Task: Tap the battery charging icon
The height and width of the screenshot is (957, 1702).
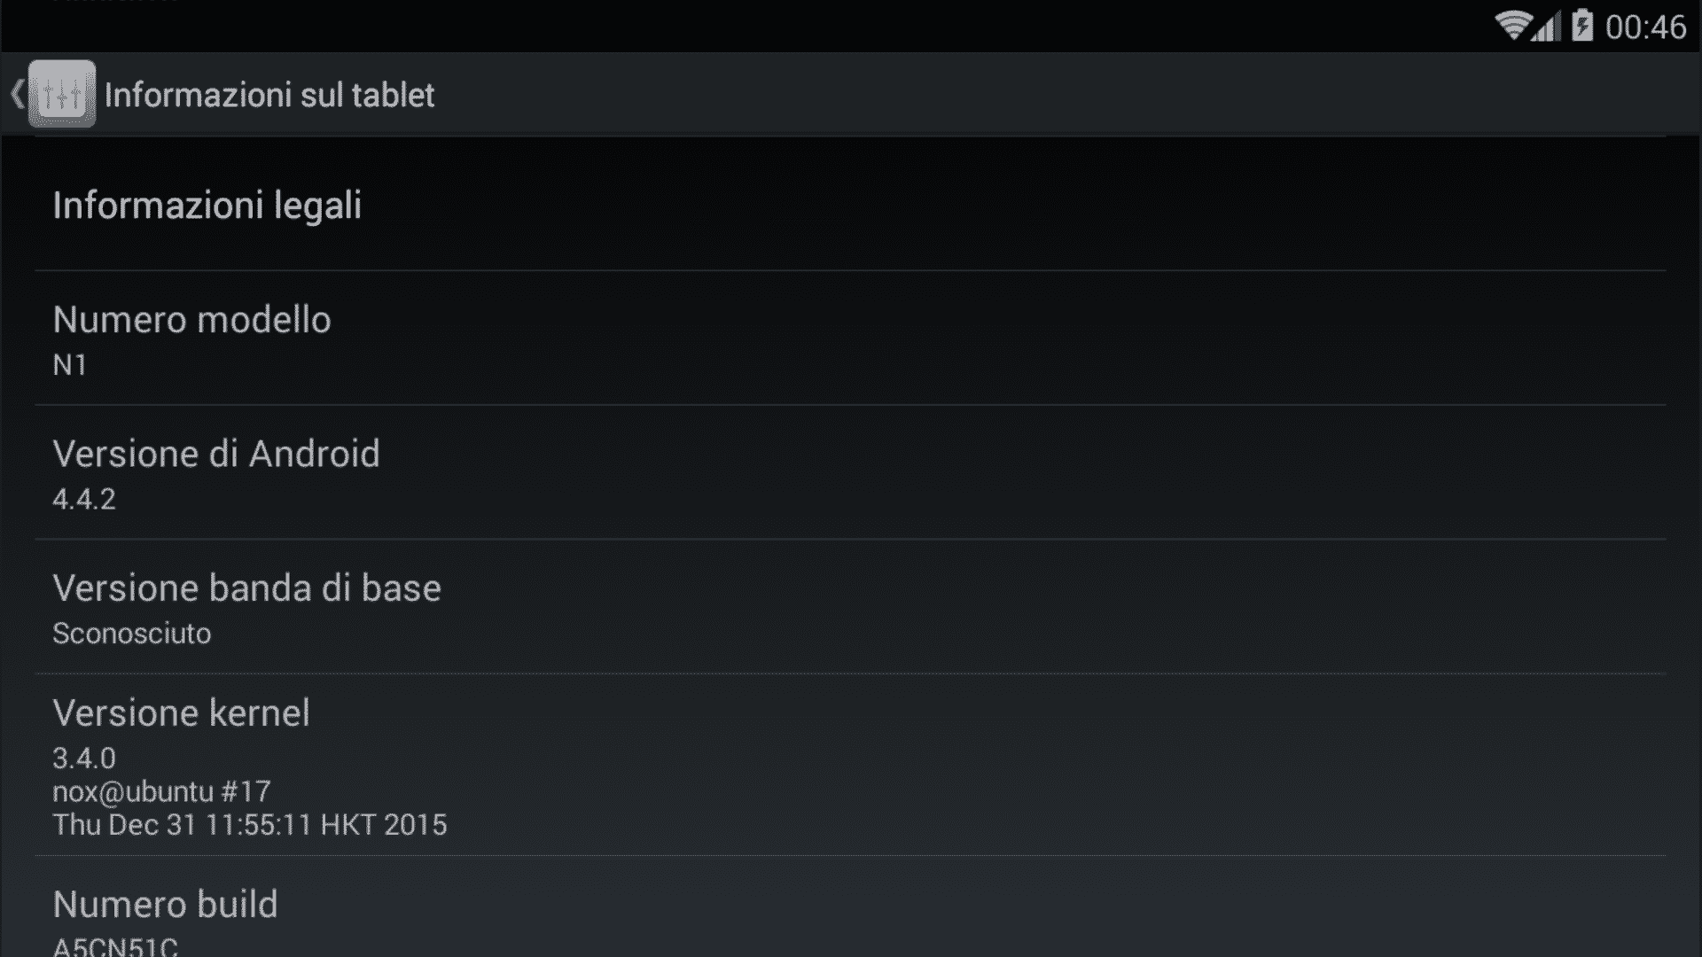Action: pyautogui.click(x=1582, y=26)
